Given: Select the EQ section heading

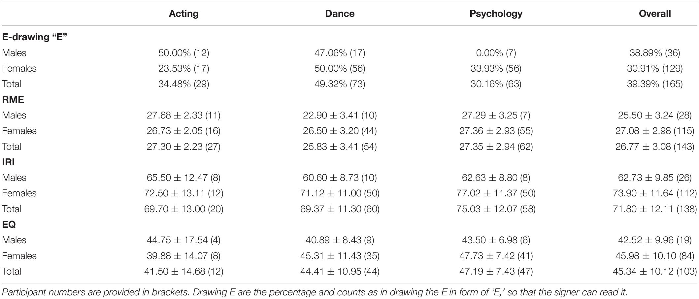Looking at the screenshot, I should [9, 224].
